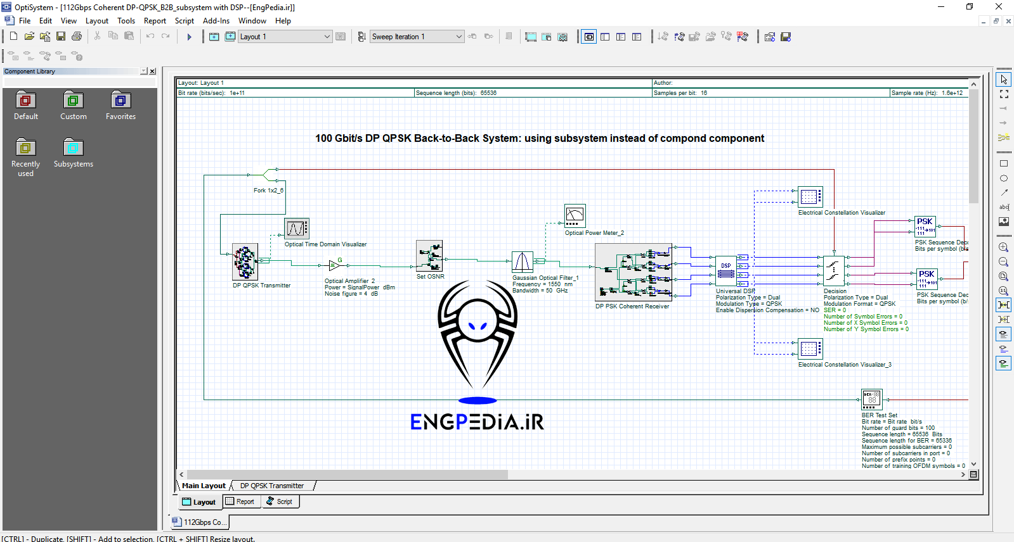Open the Subsystems library folder

[x=74, y=153]
